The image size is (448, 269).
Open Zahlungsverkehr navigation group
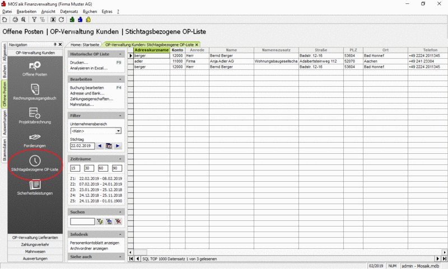click(x=35, y=244)
